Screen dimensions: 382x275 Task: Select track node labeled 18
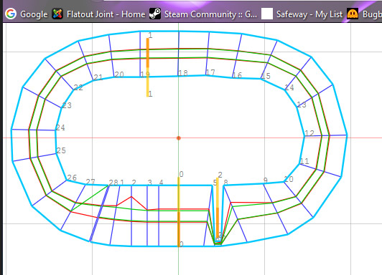click(183, 73)
